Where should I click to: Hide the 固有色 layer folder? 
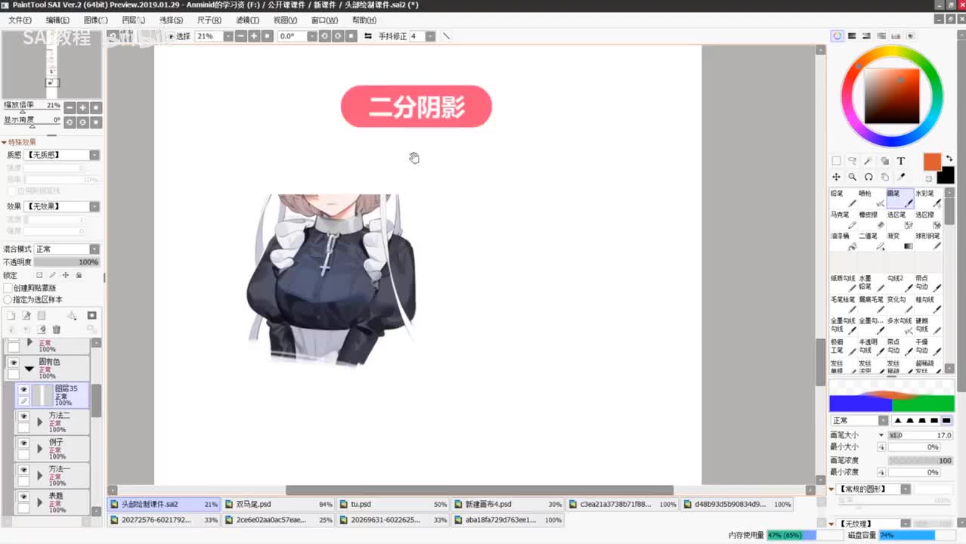tap(14, 363)
